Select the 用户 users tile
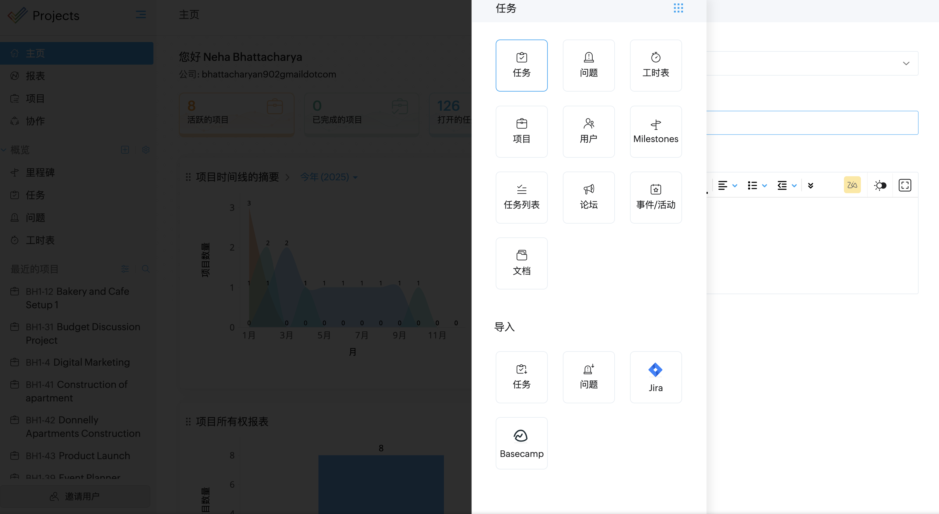939x514 pixels. (588, 131)
